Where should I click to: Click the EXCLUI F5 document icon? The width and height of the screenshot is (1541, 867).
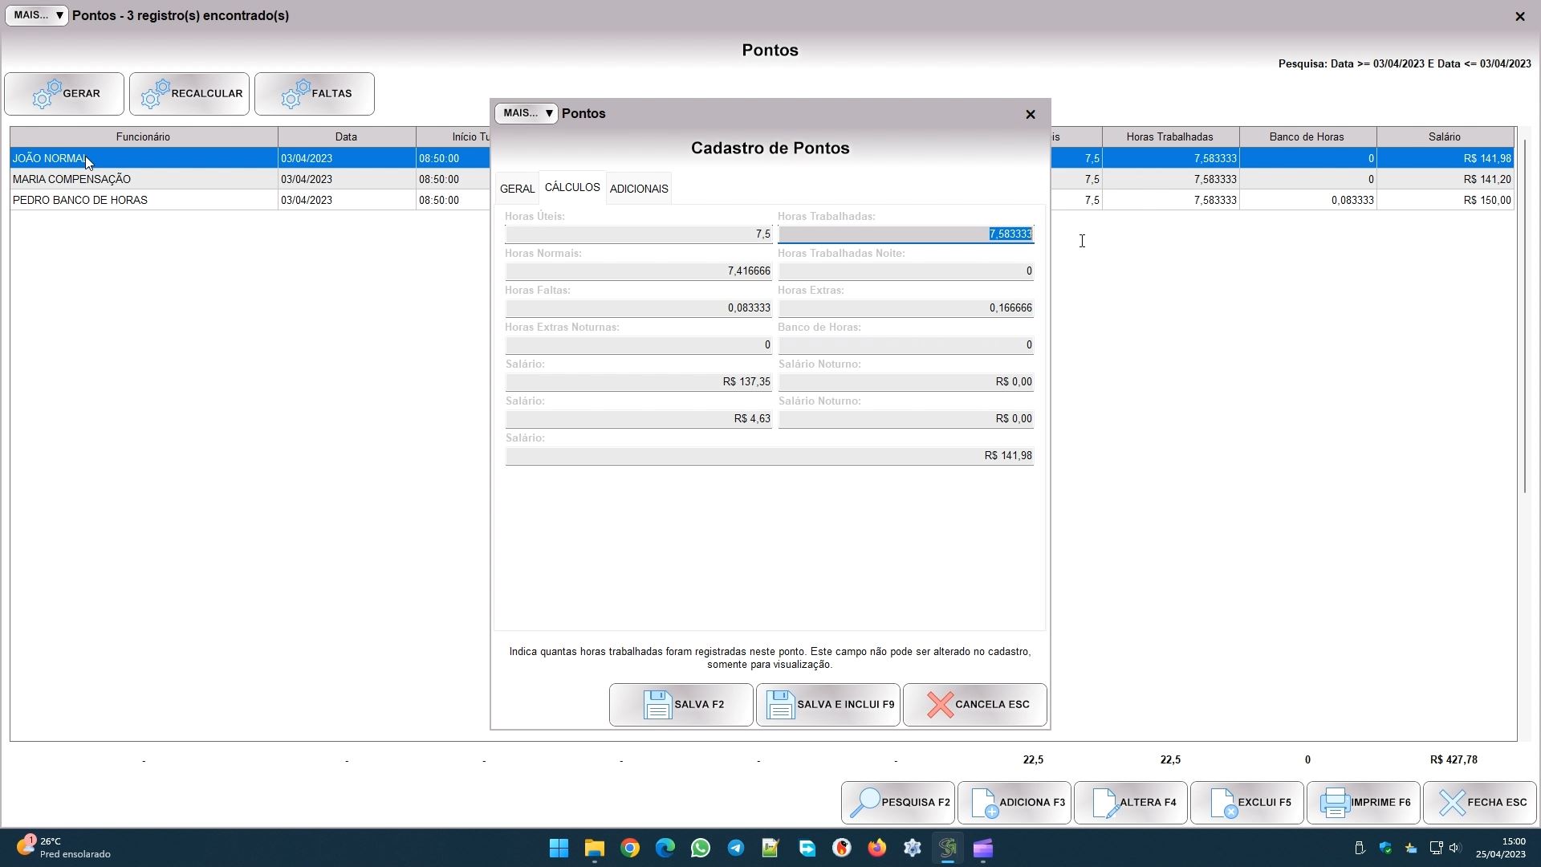[x=1223, y=803]
